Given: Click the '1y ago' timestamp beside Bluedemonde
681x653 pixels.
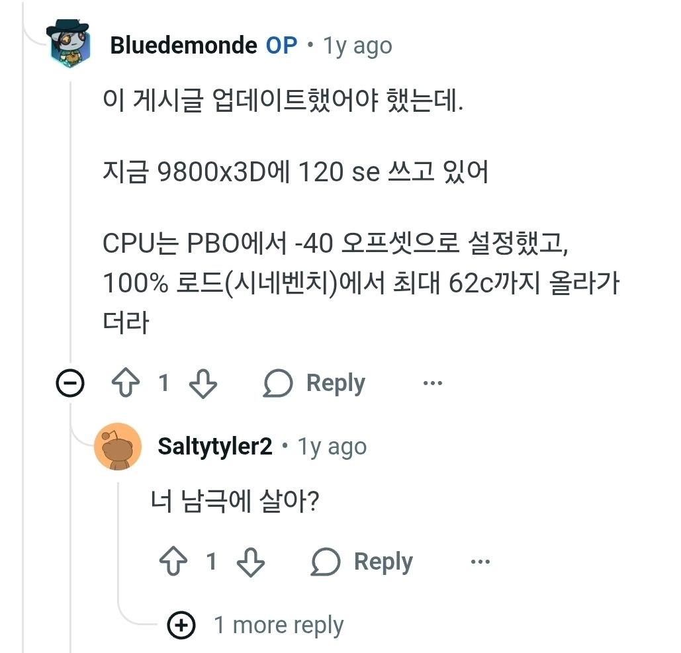Looking at the screenshot, I should [x=357, y=46].
